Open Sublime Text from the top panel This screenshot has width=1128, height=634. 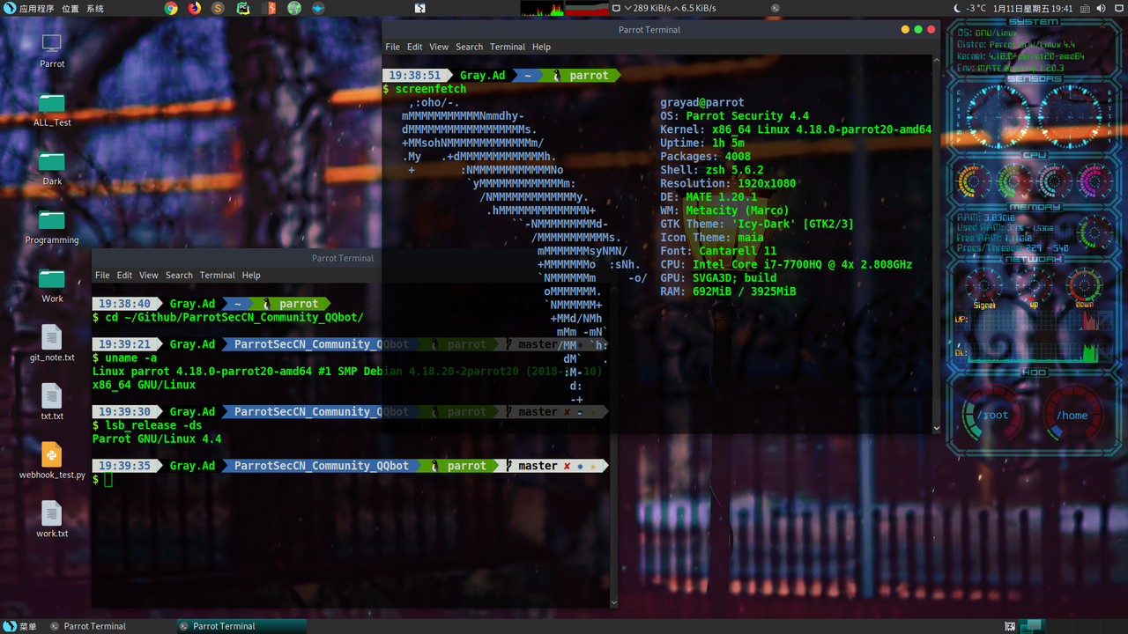coord(218,8)
